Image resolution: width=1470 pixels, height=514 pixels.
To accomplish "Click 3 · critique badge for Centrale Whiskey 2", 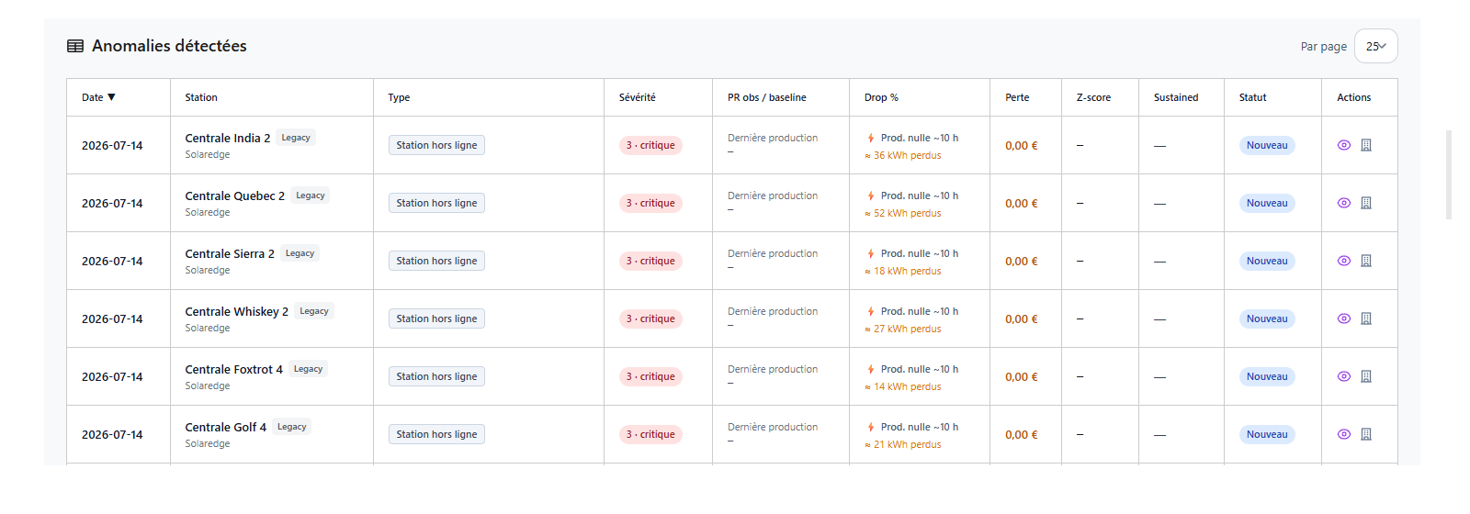I will point(650,318).
